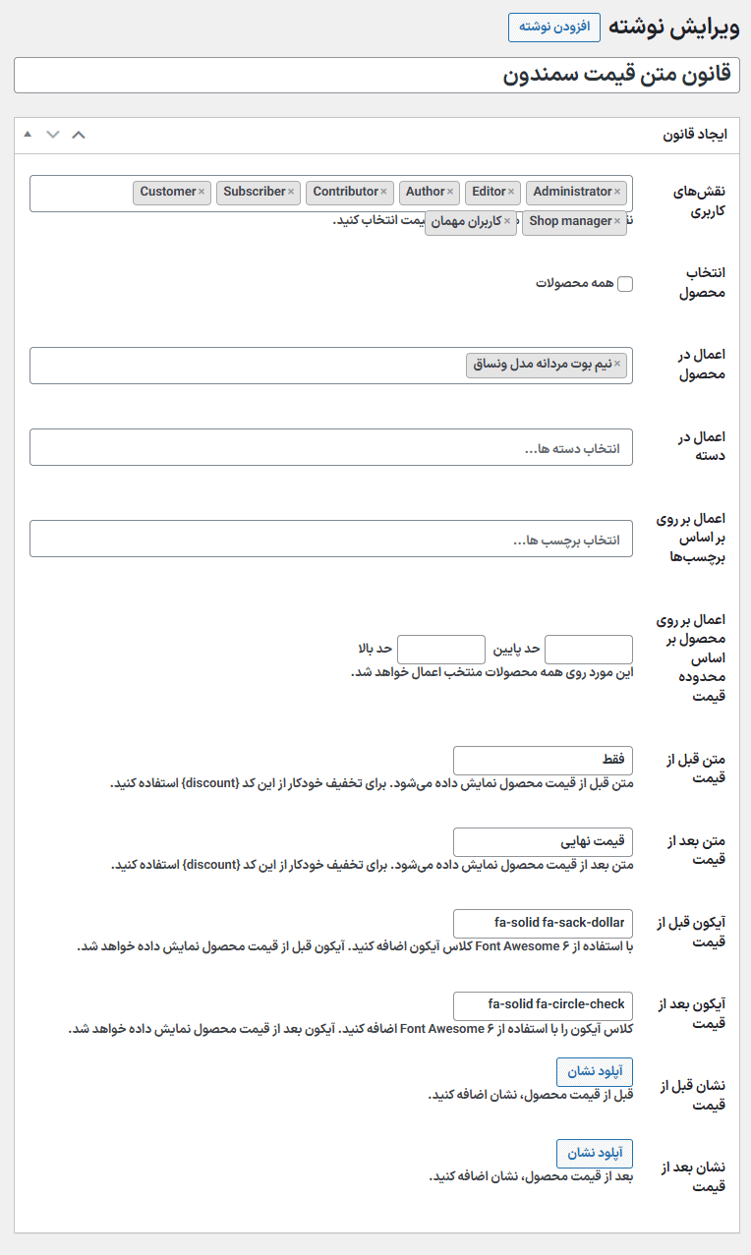Image resolution: width=751 pixels, height=1255 pixels.
Task: Remove the Shop manager role tag
Action: click(618, 222)
